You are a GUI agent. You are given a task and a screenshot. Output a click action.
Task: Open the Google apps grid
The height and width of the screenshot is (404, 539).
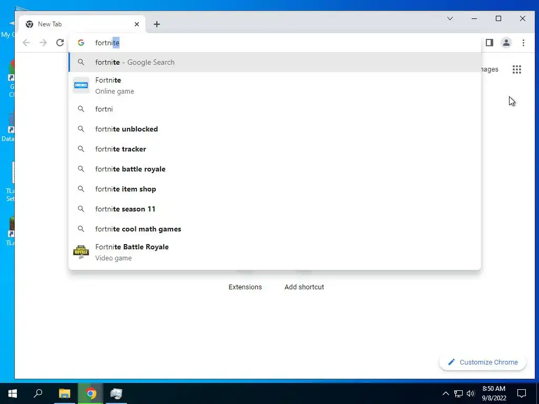[517, 69]
